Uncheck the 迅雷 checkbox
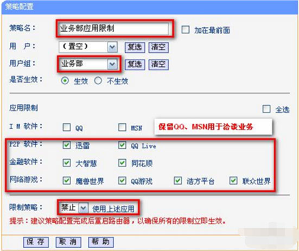 [x=67, y=145]
